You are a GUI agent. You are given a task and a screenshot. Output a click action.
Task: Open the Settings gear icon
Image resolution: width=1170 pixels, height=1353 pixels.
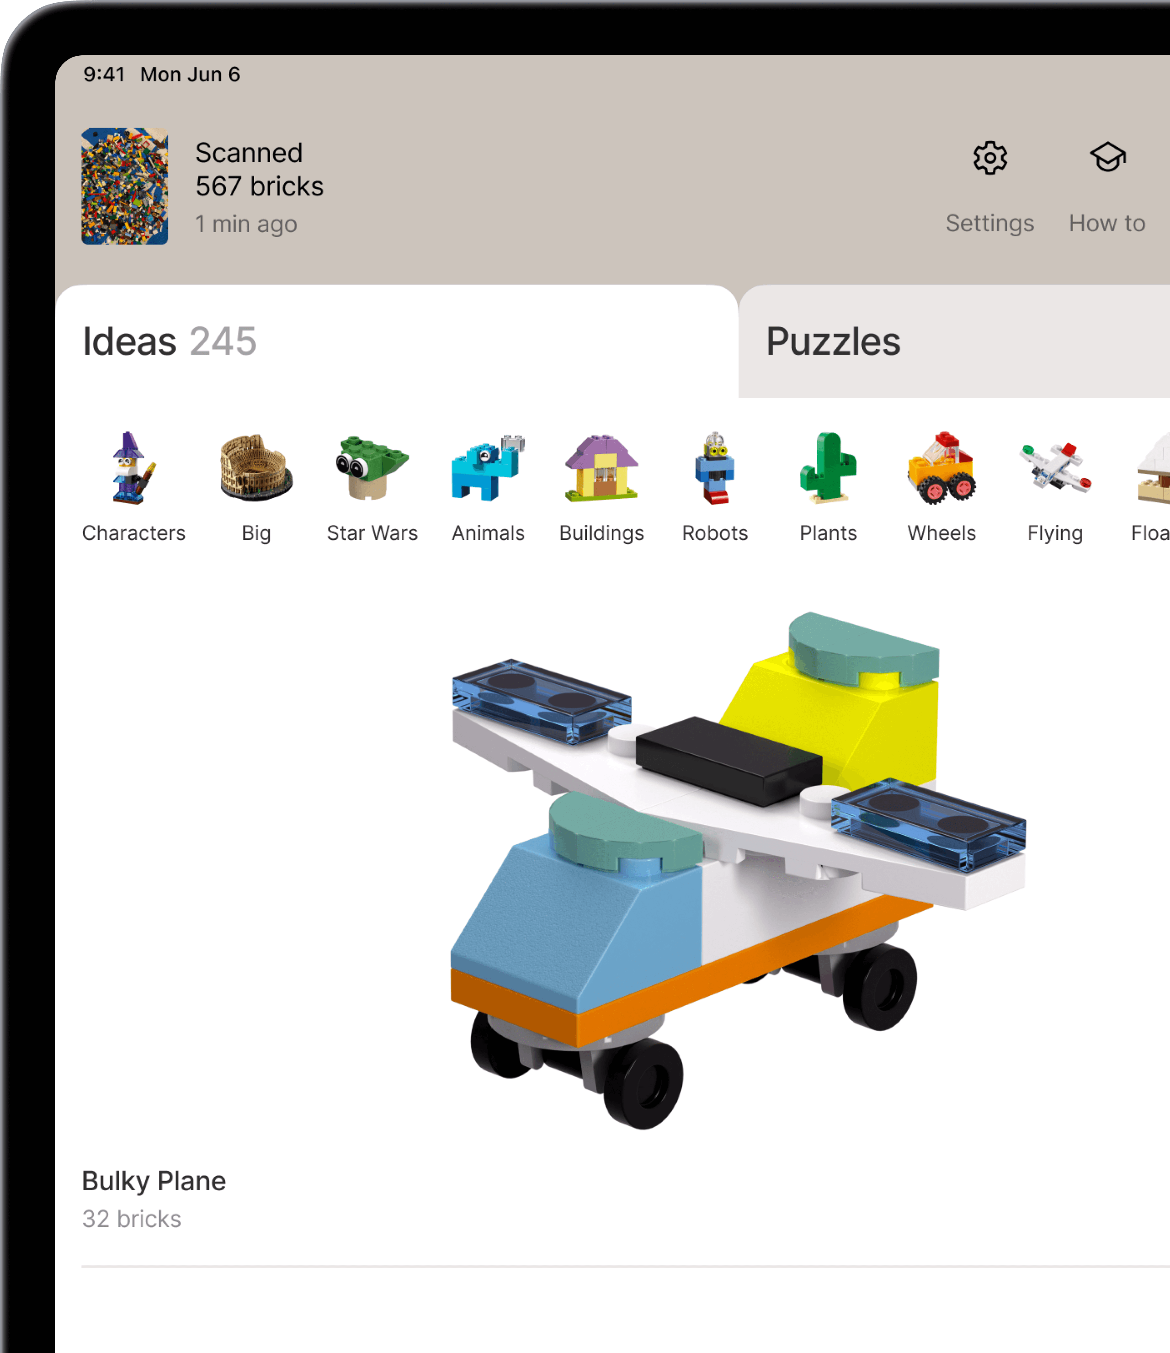point(990,158)
